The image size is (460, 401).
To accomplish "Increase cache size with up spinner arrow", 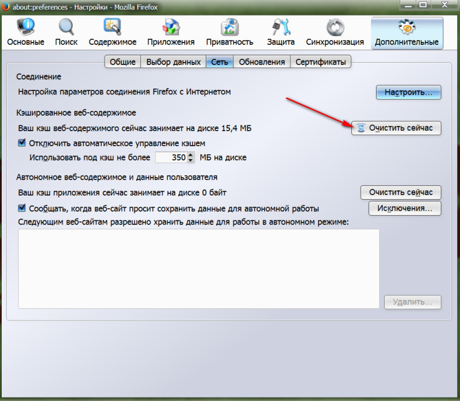I will [x=191, y=155].
